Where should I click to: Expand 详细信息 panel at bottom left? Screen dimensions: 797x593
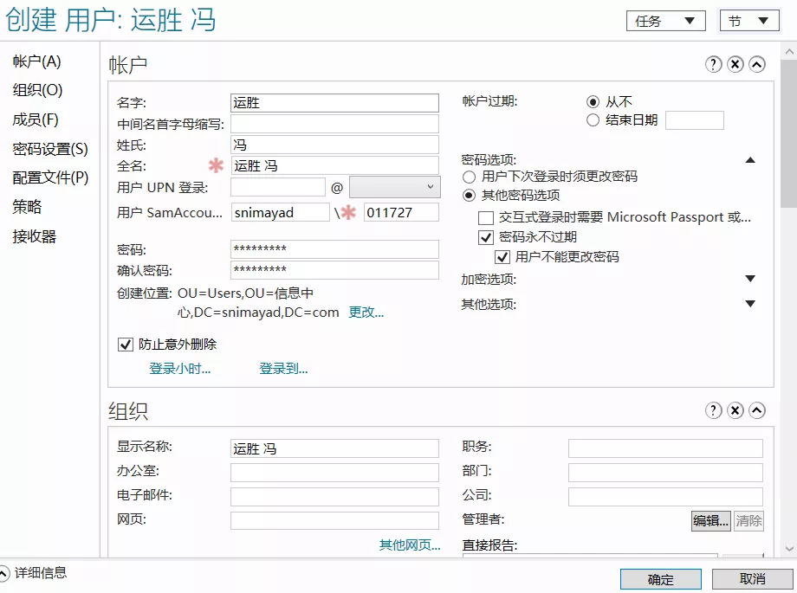click(x=4, y=573)
